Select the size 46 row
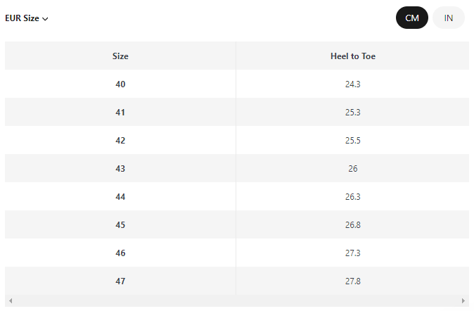 point(237,253)
